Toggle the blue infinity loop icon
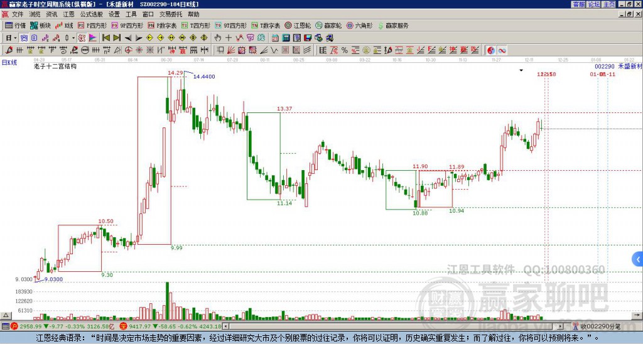 point(502,50)
